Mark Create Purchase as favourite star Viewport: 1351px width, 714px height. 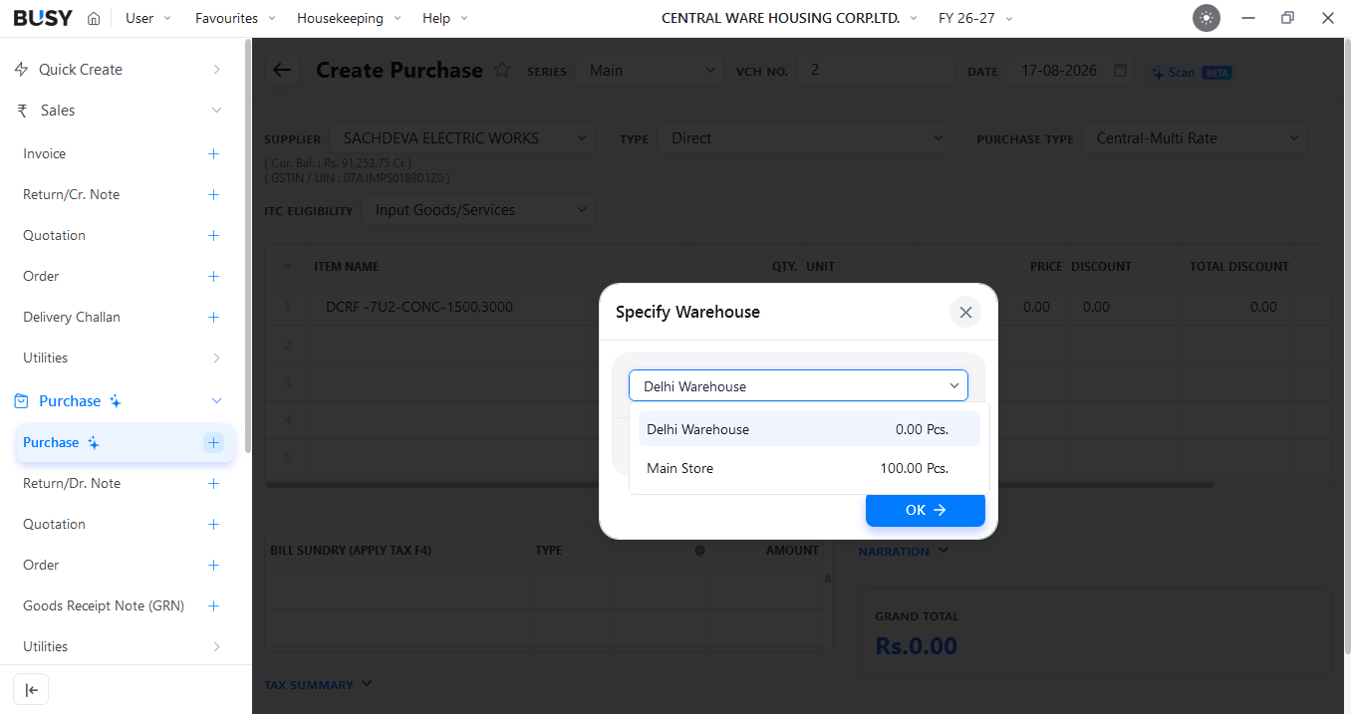[x=502, y=70]
